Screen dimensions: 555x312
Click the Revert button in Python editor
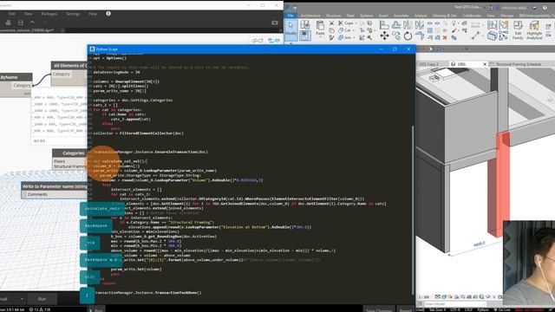(x=405, y=310)
